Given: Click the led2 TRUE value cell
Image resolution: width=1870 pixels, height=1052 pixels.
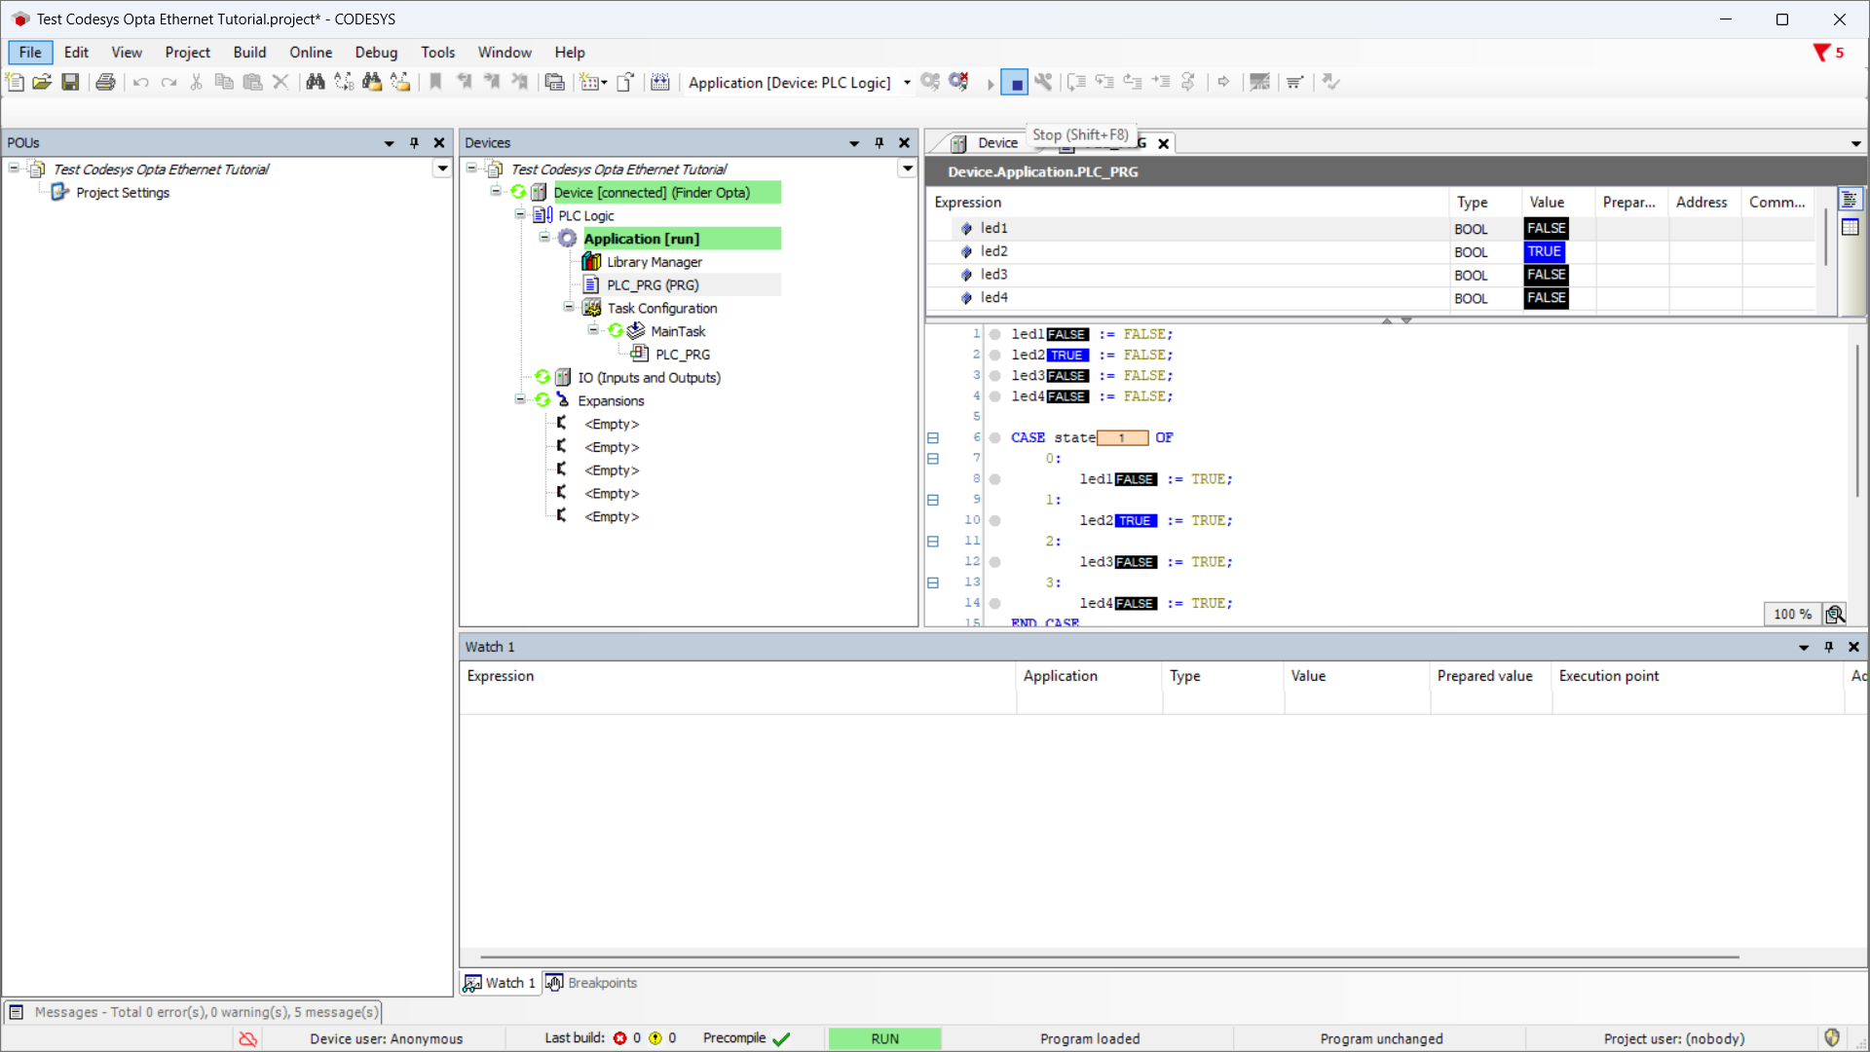Looking at the screenshot, I should pyautogui.click(x=1544, y=251).
